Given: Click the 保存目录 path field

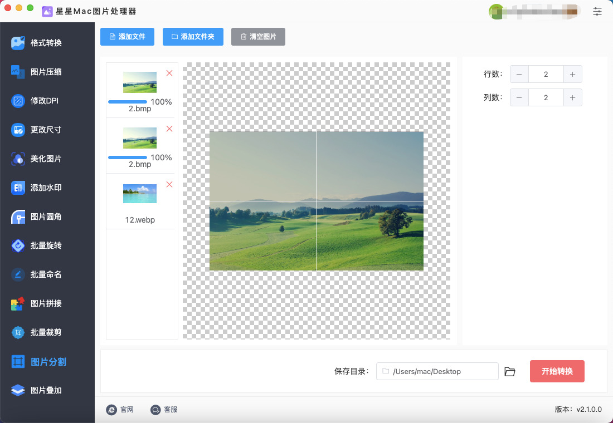Looking at the screenshot, I should coord(437,371).
